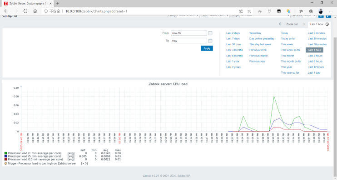337x180 pixels.
Task: Open the browser home page icon
Action: pyautogui.click(x=35, y=11)
